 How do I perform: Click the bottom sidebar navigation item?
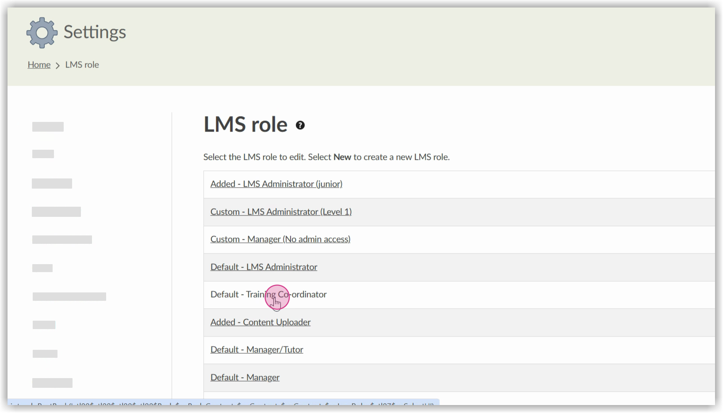[52, 383]
